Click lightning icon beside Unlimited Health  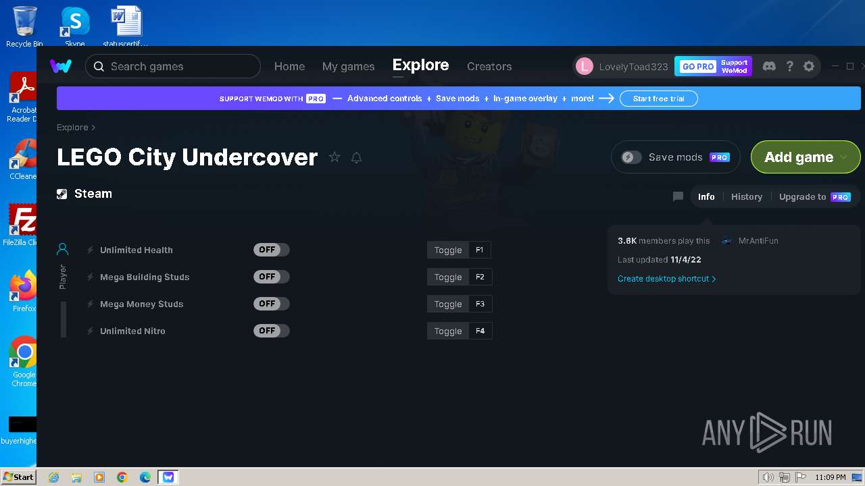(x=91, y=250)
